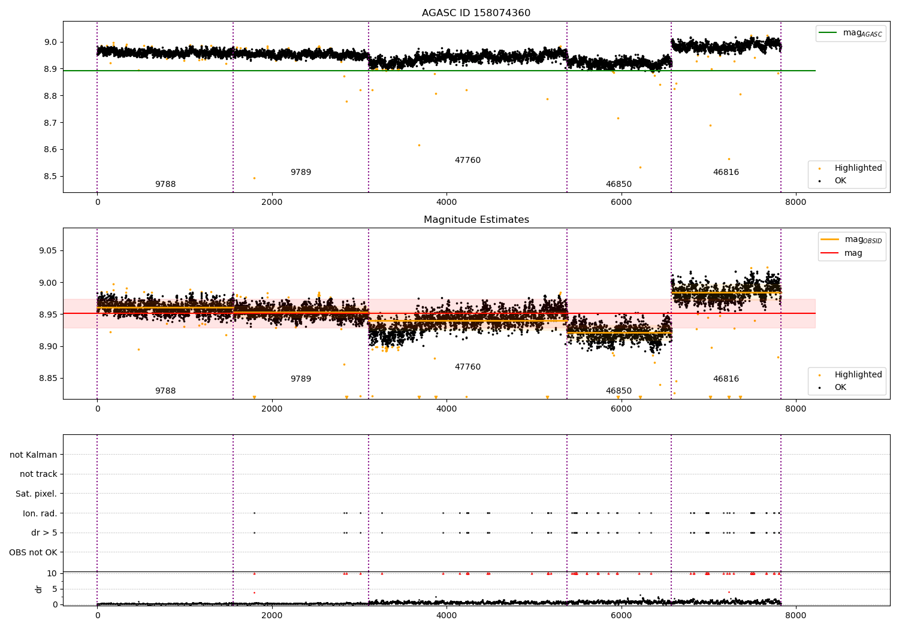899x629 pixels.
Task: Click the "Ion. rad." flag label
Action: click(40, 514)
